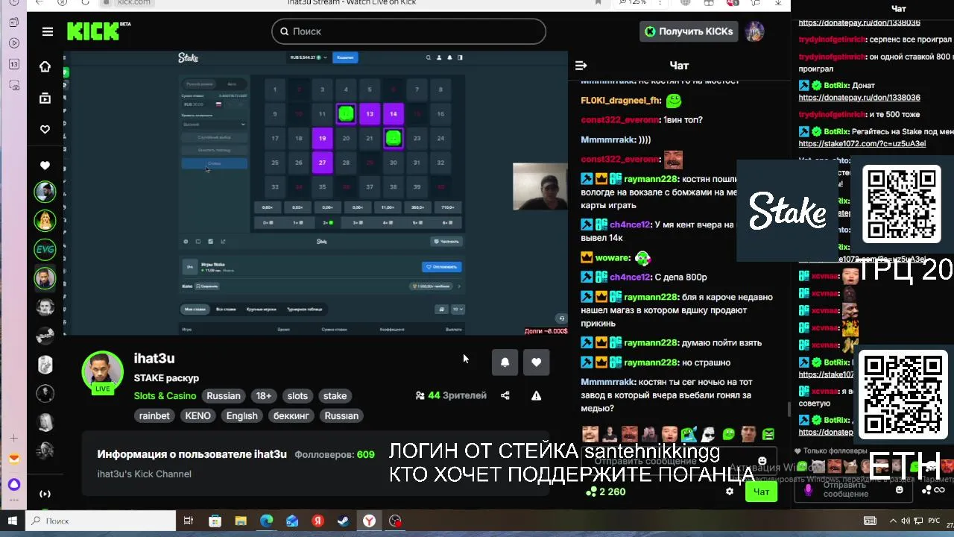Select the KENO tag

coord(198,415)
